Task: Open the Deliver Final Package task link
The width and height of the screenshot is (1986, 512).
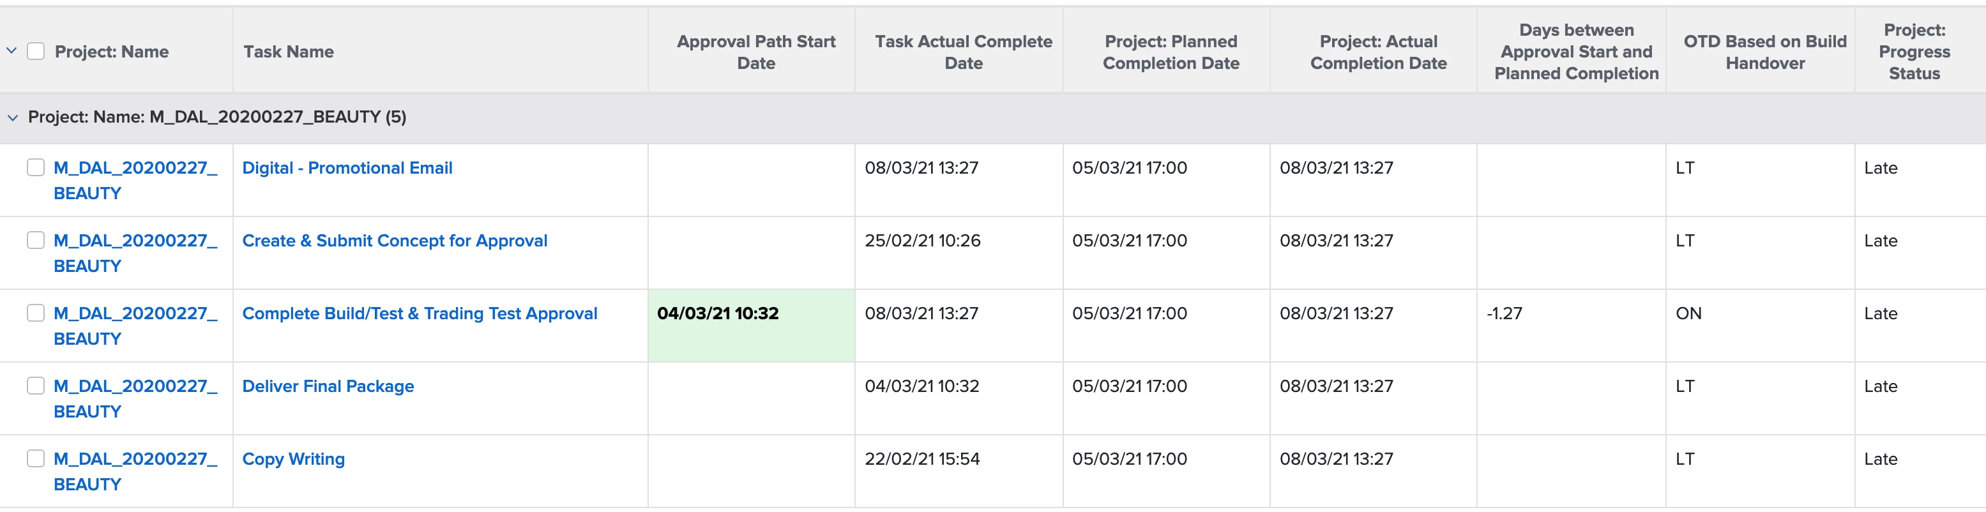Action: pos(328,386)
